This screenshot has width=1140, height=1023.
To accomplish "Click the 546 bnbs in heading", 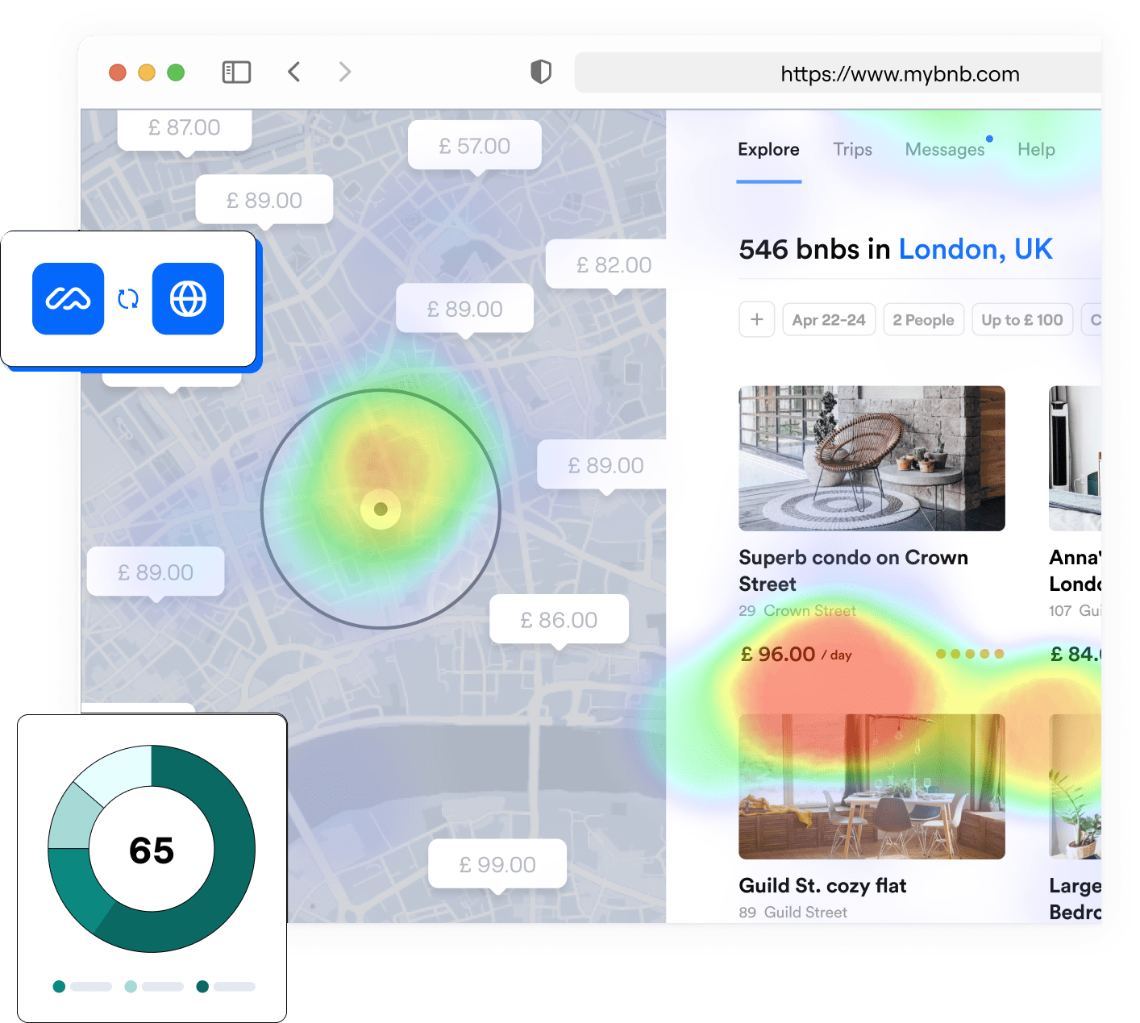I will tap(814, 250).
